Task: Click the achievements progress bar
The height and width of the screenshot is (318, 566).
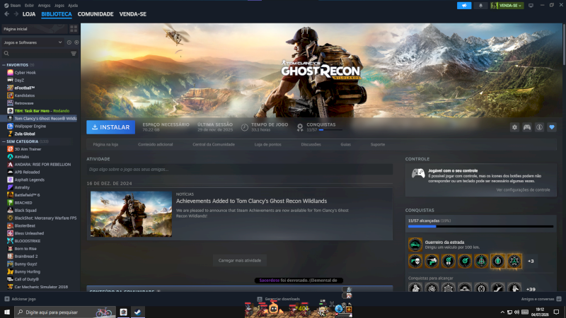Action: tap(480, 226)
